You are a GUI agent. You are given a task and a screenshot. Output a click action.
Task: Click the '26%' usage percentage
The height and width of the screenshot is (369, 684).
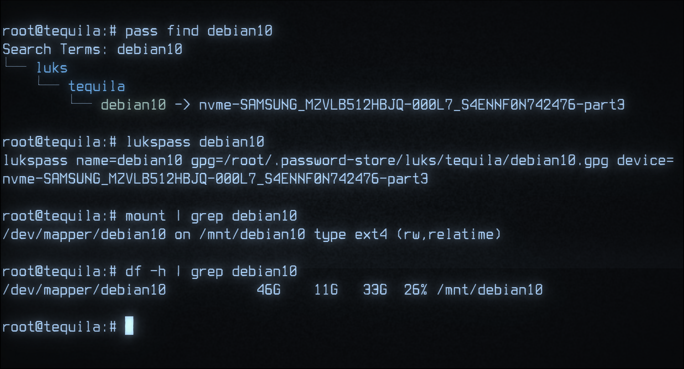point(415,290)
